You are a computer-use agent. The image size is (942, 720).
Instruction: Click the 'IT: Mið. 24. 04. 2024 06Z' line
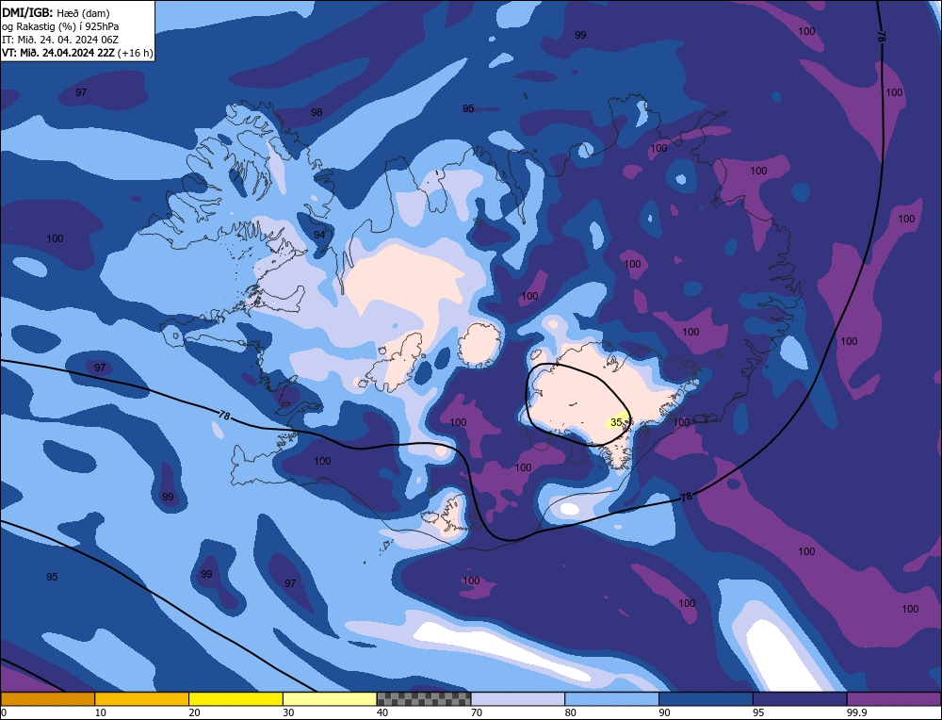click(x=60, y=40)
